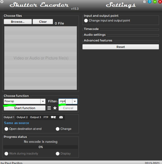This screenshot has width=162, height=164.
Task: Toggle the Change destination option
Action: click(57, 129)
